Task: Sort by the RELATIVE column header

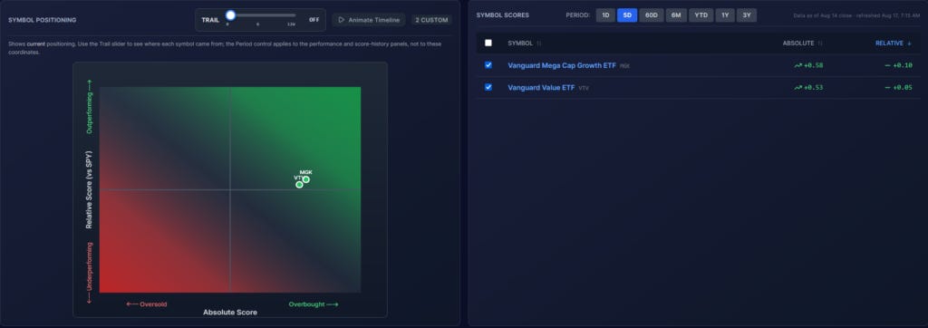Action: point(894,43)
